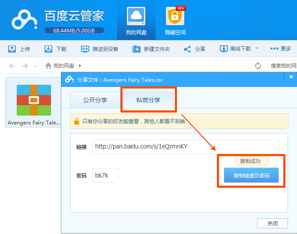Click 复制链接及密码 copy button
This screenshot has width=297, height=234.
(x=251, y=175)
